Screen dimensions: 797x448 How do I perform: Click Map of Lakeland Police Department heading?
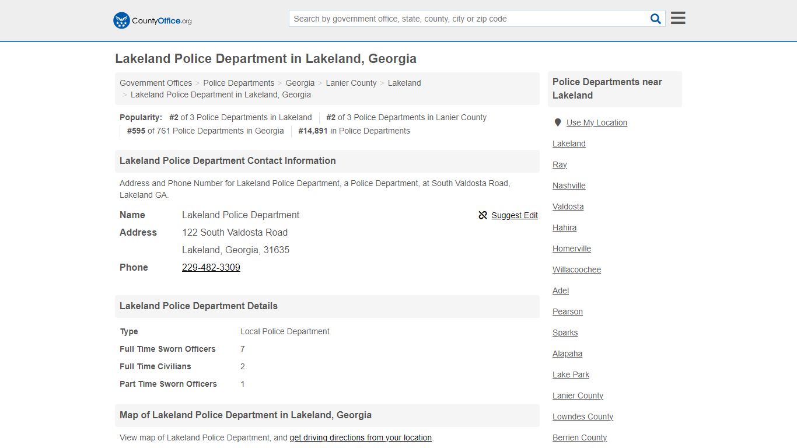tap(246, 415)
